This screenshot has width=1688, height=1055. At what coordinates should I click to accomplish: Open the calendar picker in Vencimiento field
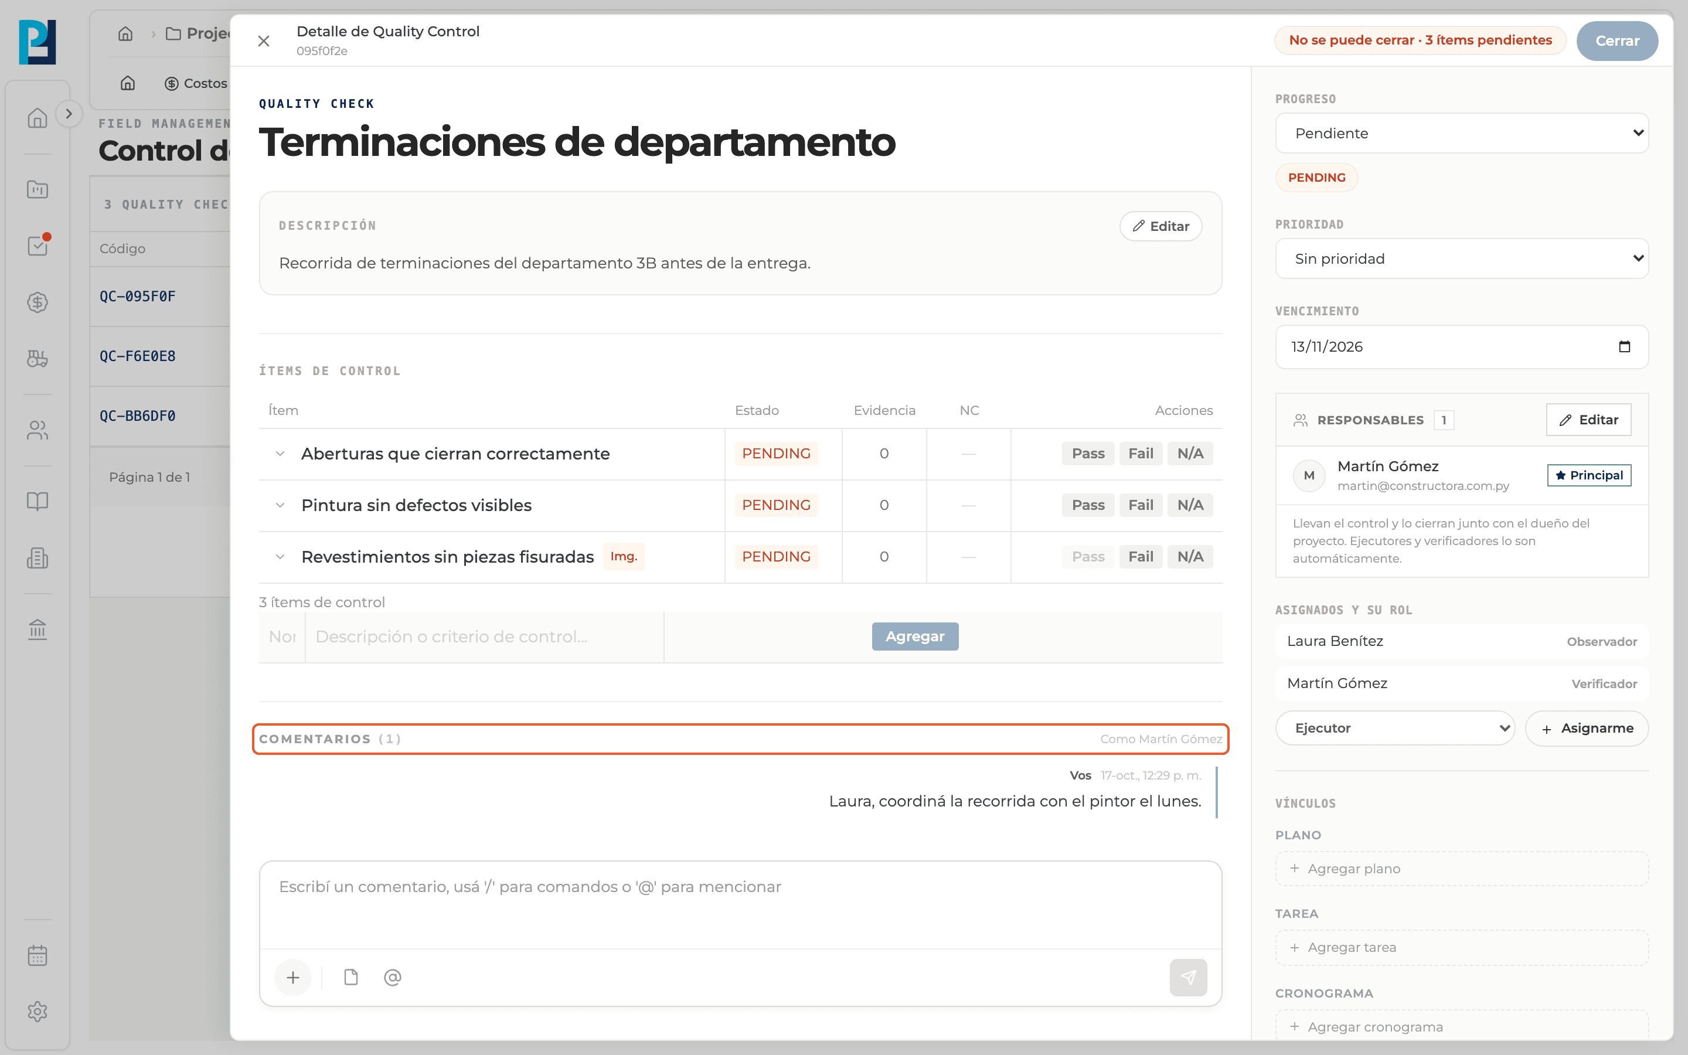coord(1625,347)
